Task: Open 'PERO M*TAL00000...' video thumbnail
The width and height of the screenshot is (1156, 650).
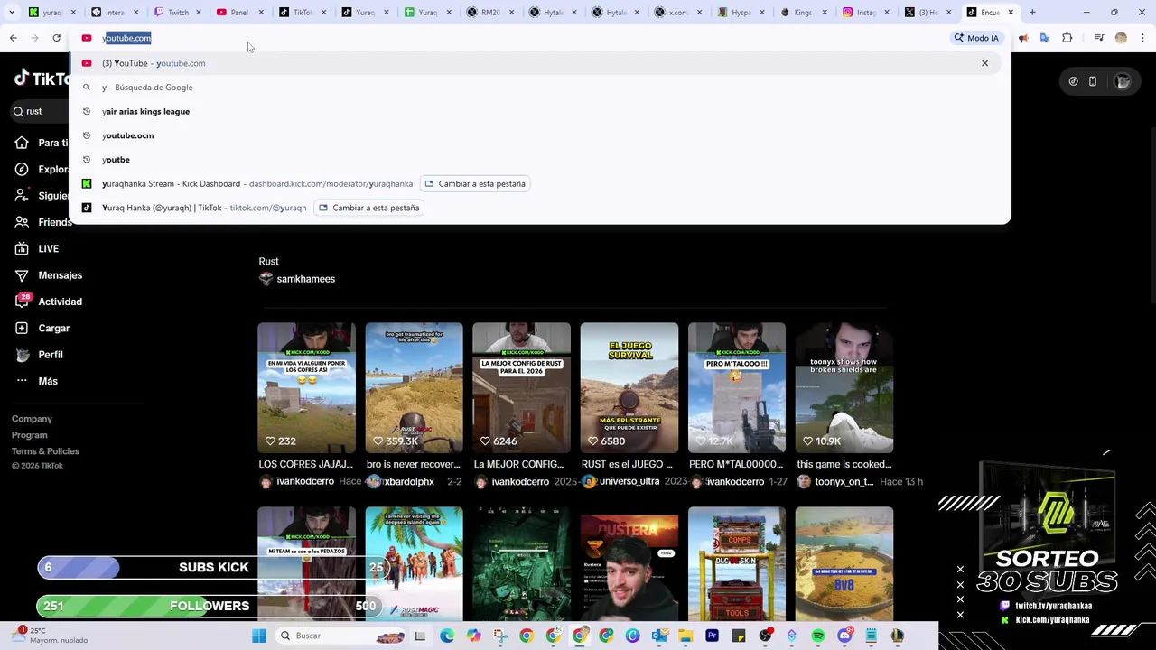Action: pos(736,387)
